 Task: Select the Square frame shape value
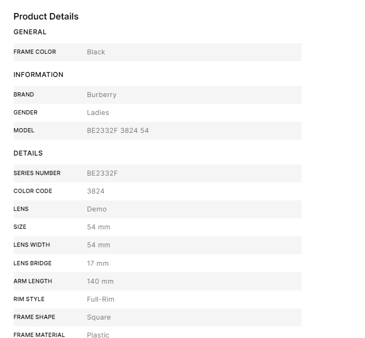99,317
